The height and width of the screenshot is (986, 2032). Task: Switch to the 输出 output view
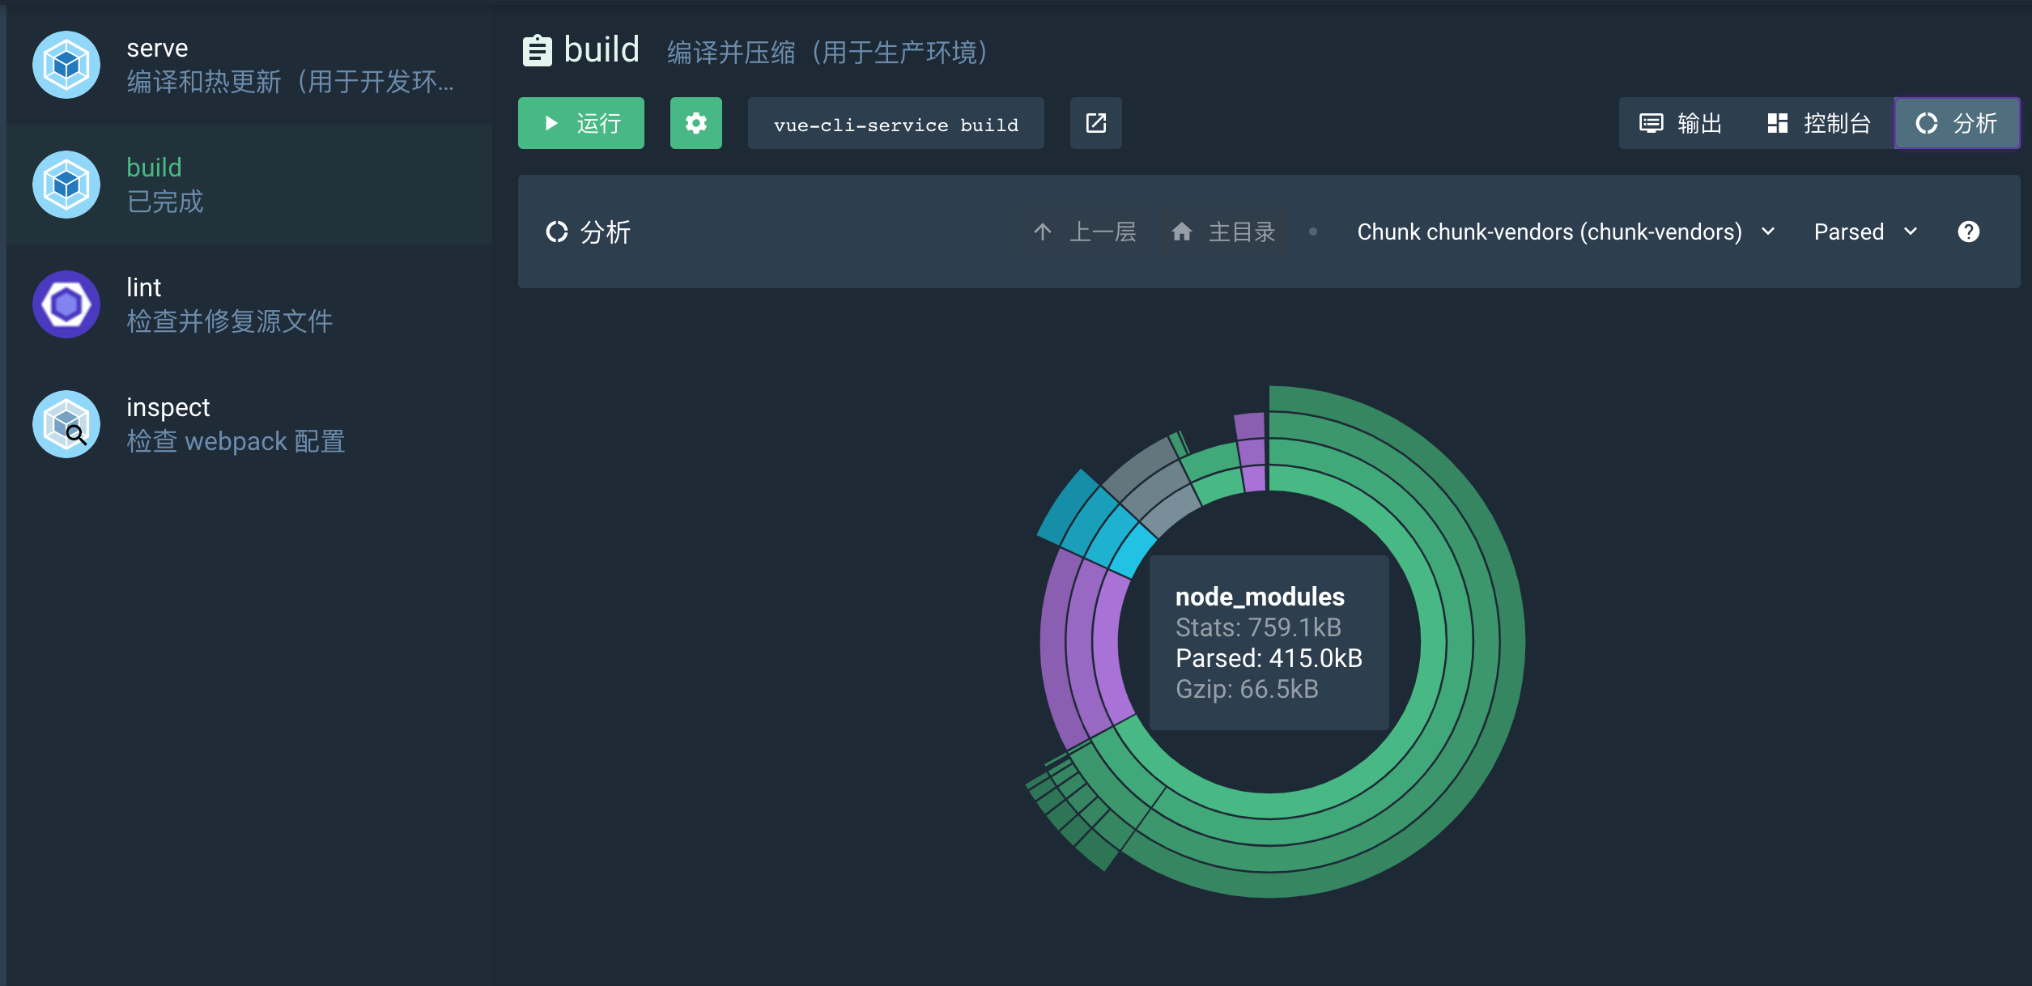(1681, 123)
